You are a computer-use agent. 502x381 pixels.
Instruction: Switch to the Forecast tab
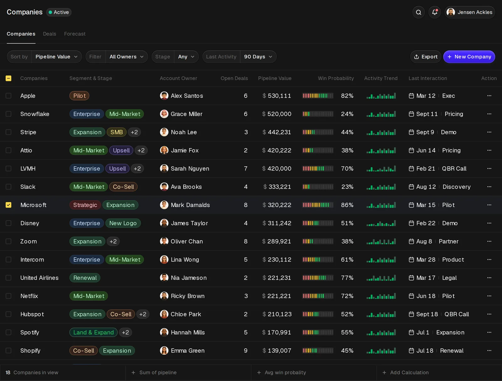coord(75,34)
